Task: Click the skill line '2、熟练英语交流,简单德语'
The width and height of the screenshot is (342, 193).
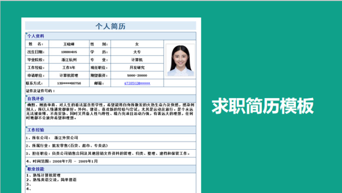Action: click(51, 180)
